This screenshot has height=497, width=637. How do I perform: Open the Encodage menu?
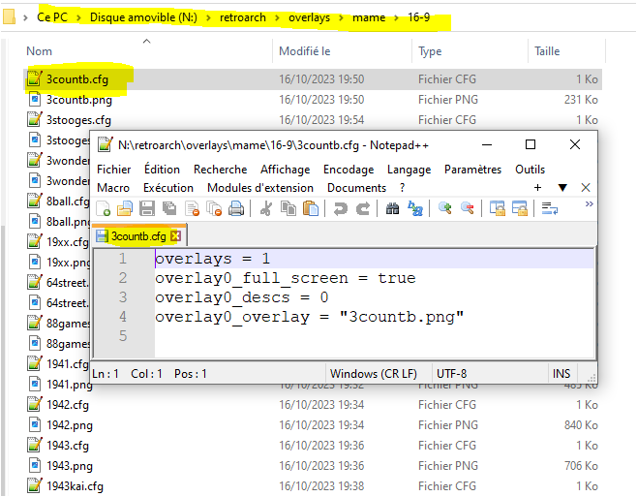click(348, 170)
